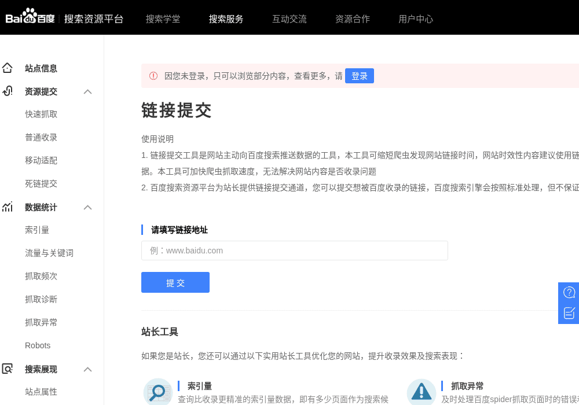
Task: Open 抓取频次 in the sidebar
Action: [41, 277]
